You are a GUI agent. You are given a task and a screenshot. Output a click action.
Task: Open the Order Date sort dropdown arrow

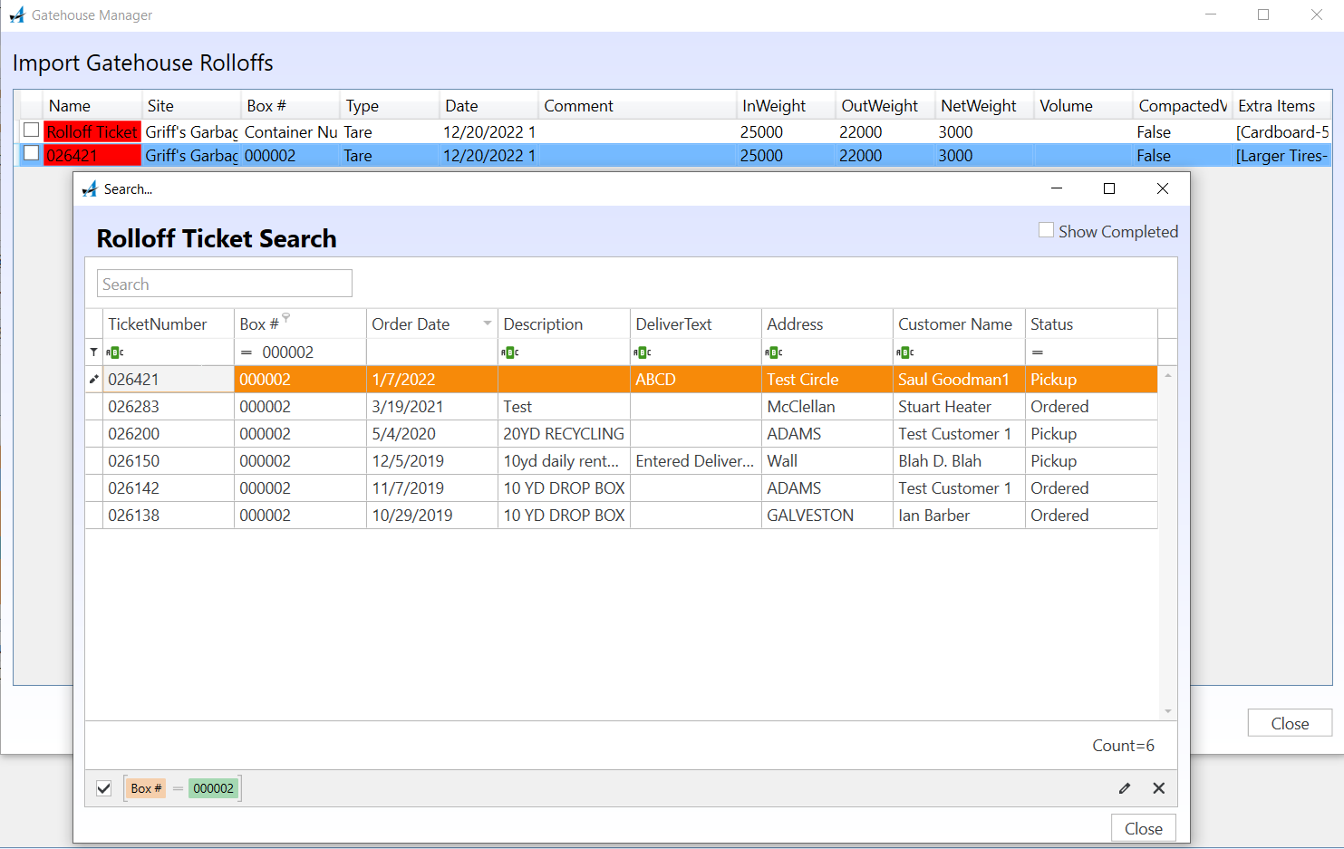(488, 323)
